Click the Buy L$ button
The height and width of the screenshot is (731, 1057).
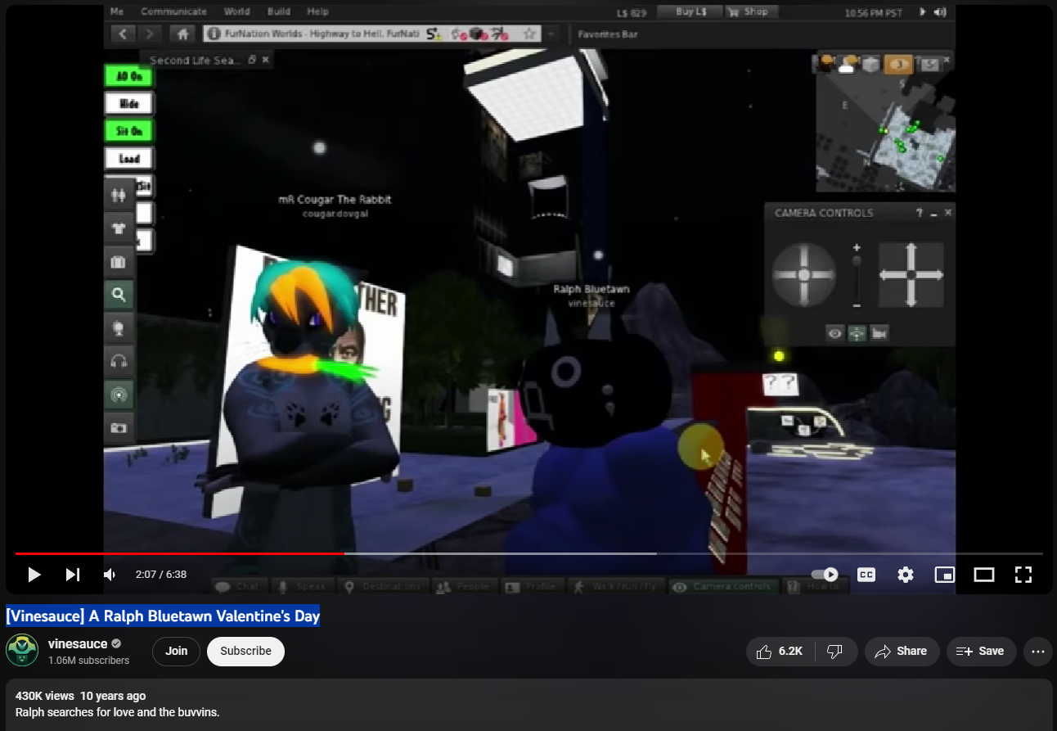(x=690, y=11)
